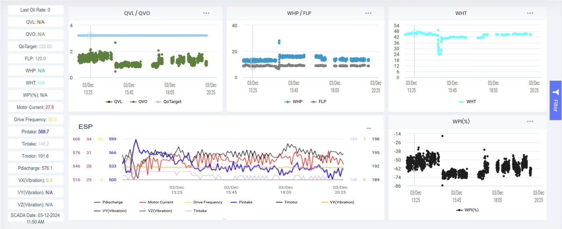Screen dimensions: 562x229
Task: Open QVL / QVO chart options menu
Action: coord(206,13)
